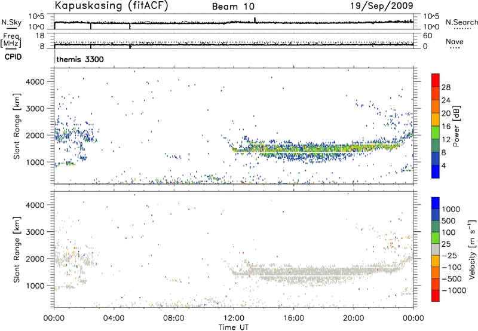Image resolution: width=478 pixels, height=331 pixels.
Task: Click the 12:00 time tick label
Action: pos(234,318)
